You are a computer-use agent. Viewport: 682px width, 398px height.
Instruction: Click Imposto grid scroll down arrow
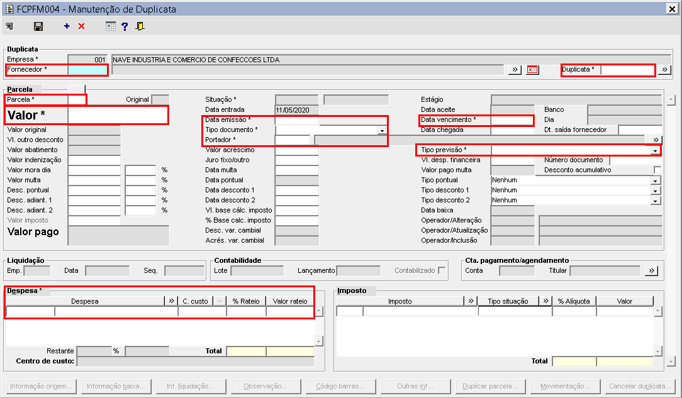point(657,351)
